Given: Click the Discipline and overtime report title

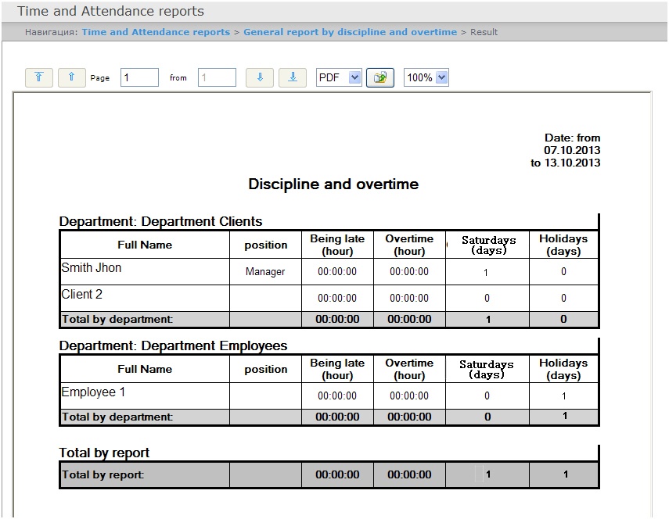Looking at the screenshot, I should [333, 184].
